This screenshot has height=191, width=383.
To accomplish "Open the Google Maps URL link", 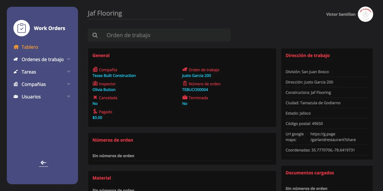I will pyautogui.click(x=333, y=137).
